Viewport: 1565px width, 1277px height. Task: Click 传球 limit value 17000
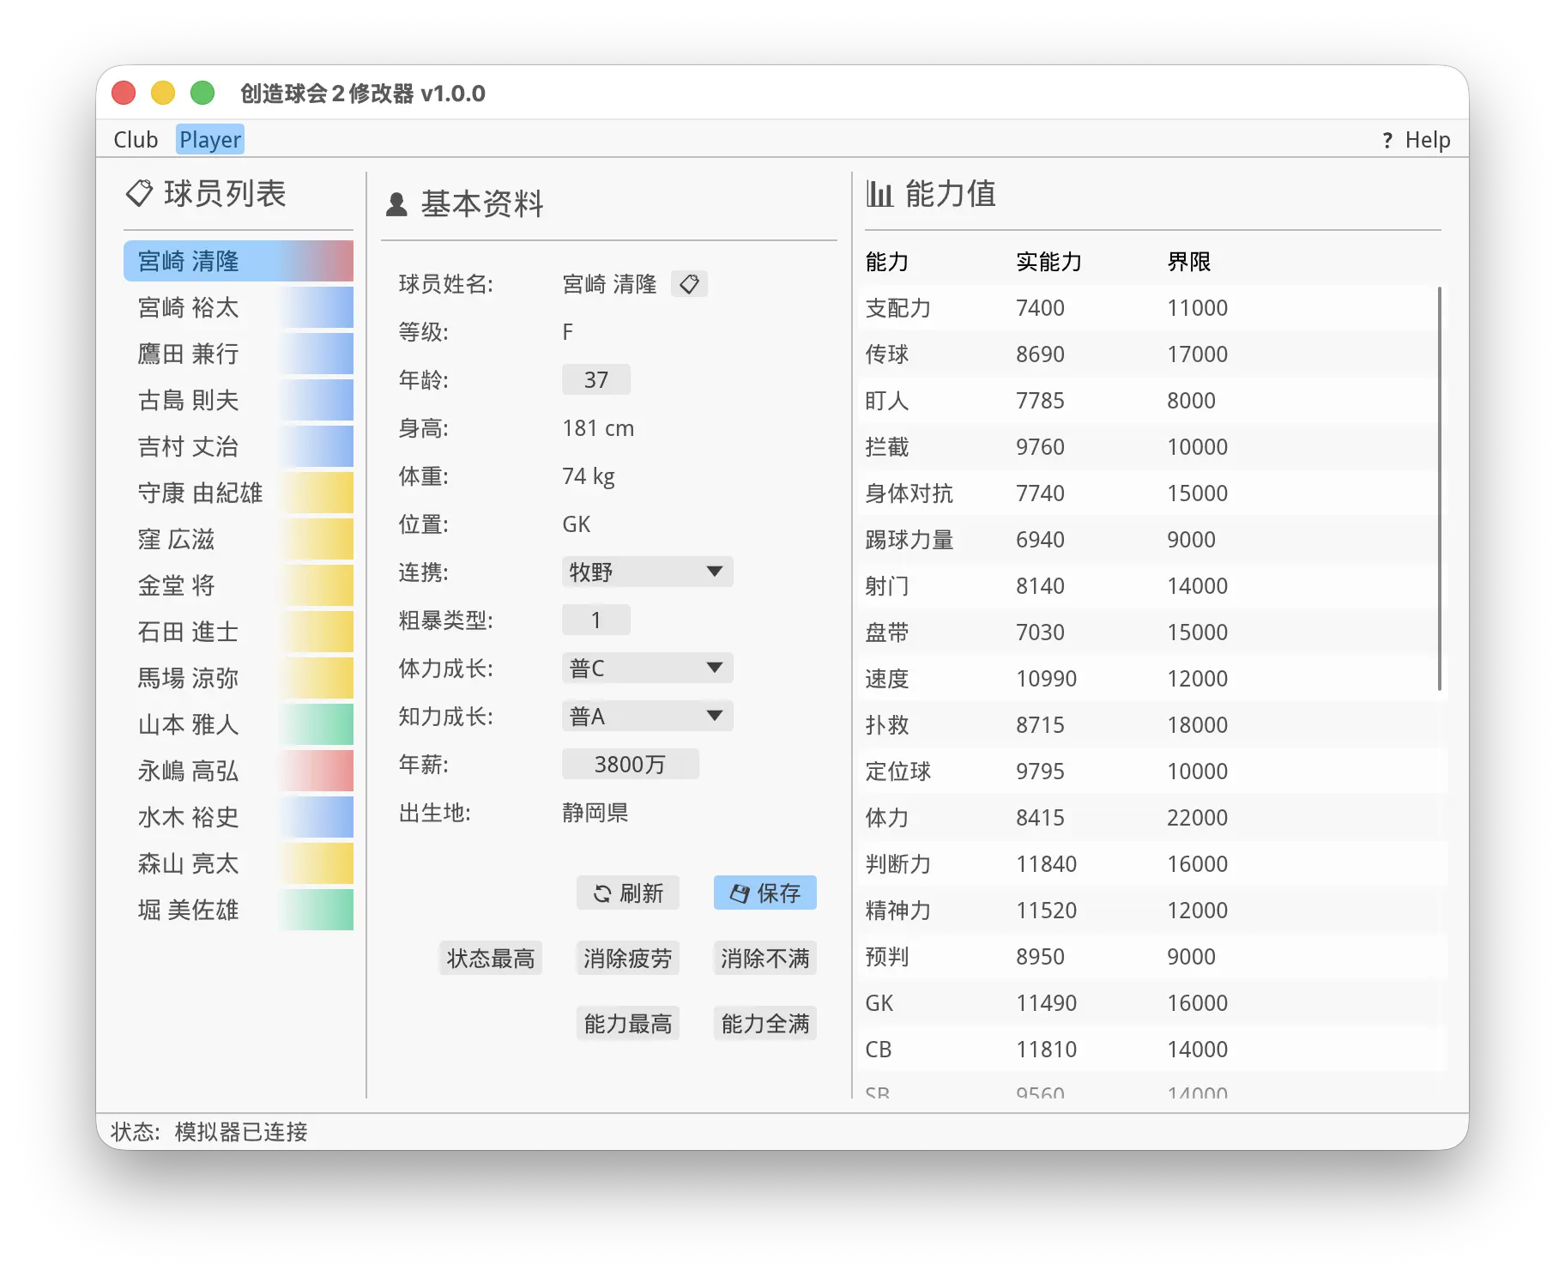1197,354
